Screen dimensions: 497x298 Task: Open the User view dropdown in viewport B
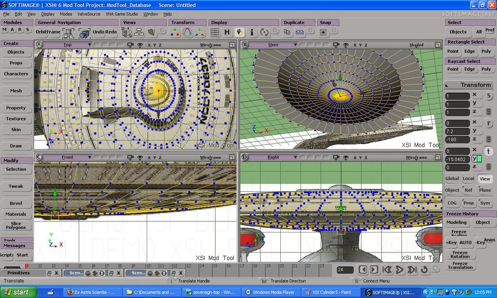pyautogui.click(x=273, y=45)
